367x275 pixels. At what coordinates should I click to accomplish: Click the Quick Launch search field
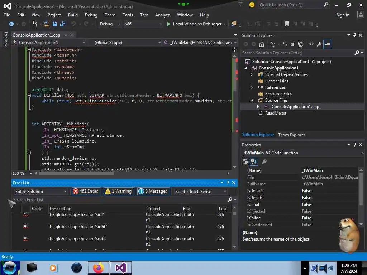(290, 5)
